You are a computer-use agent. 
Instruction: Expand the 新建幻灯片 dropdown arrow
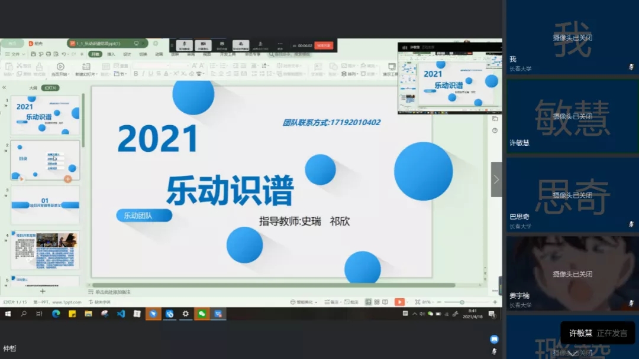pyautogui.click(x=96, y=74)
